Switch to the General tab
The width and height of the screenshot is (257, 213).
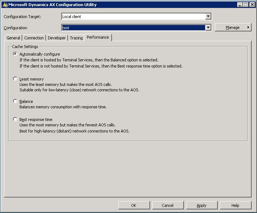tap(13, 38)
